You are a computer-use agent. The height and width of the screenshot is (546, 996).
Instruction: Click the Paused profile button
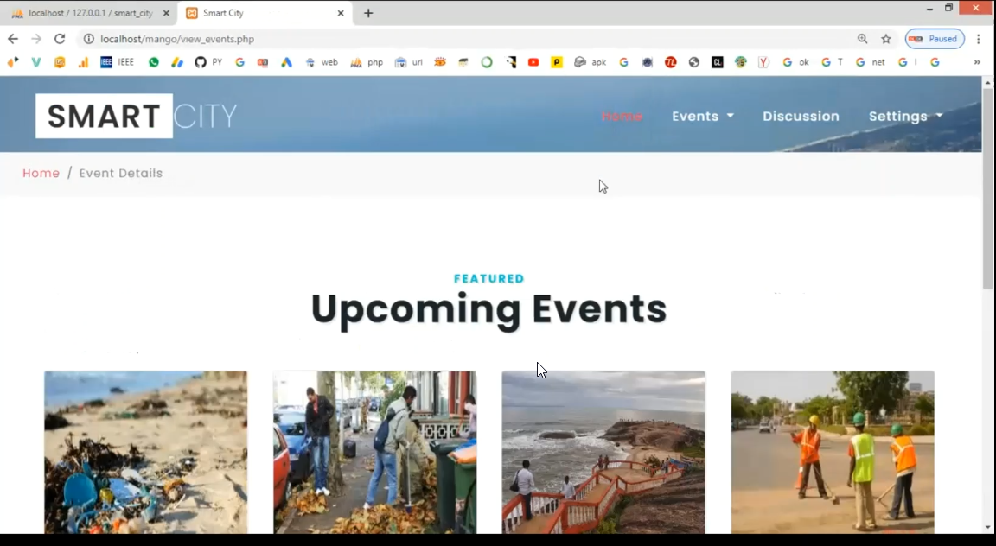click(x=935, y=39)
